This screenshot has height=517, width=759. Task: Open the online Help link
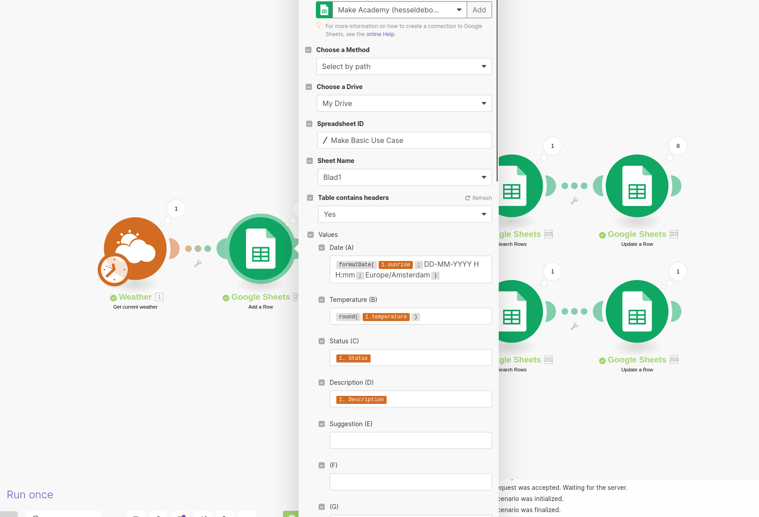pos(380,34)
